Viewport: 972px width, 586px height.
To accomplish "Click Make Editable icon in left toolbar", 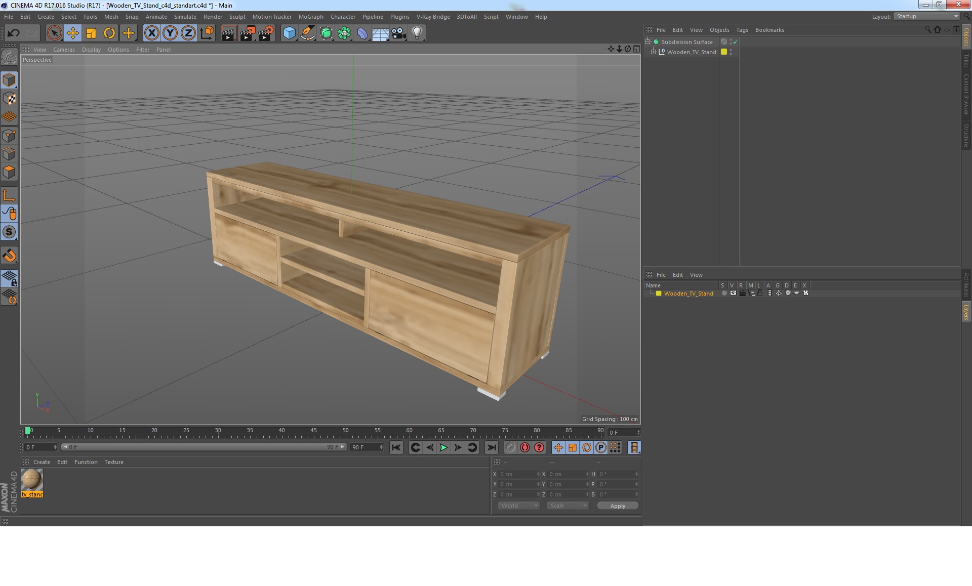I will [9, 57].
